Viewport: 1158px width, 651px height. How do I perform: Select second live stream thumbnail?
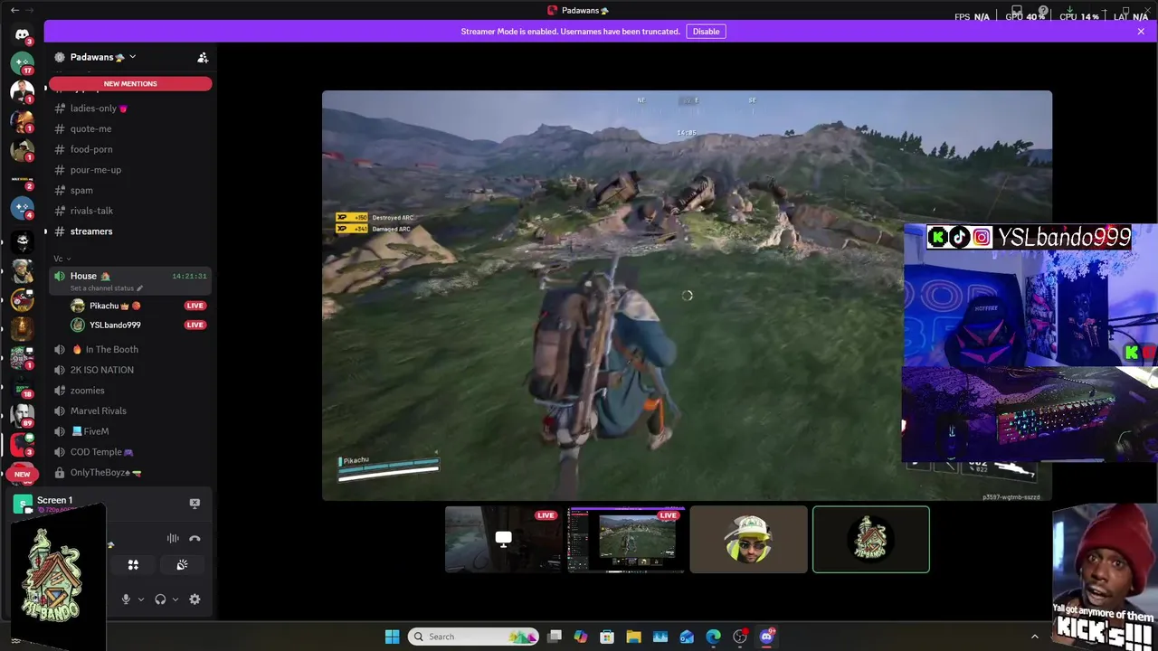point(626,539)
